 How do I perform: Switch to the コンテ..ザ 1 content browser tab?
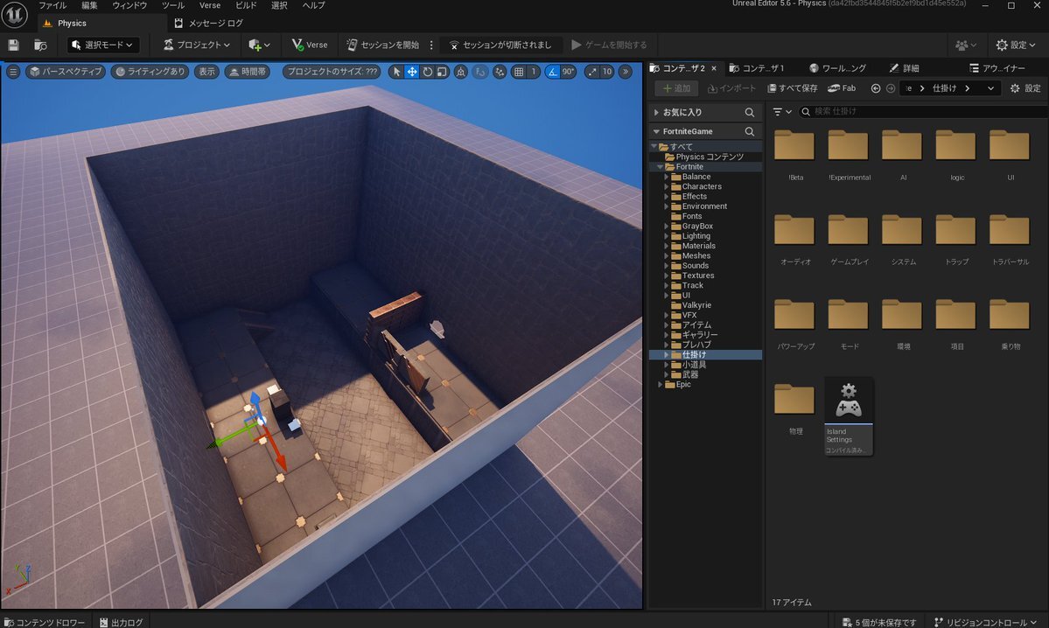[x=757, y=68]
